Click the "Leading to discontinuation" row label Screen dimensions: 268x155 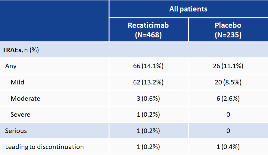point(44,147)
